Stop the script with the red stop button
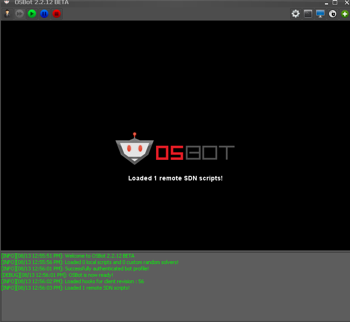This screenshot has height=322, width=350. tap(57, 14)
